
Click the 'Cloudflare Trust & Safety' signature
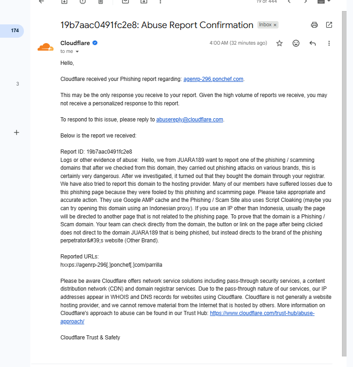point(90,338)
